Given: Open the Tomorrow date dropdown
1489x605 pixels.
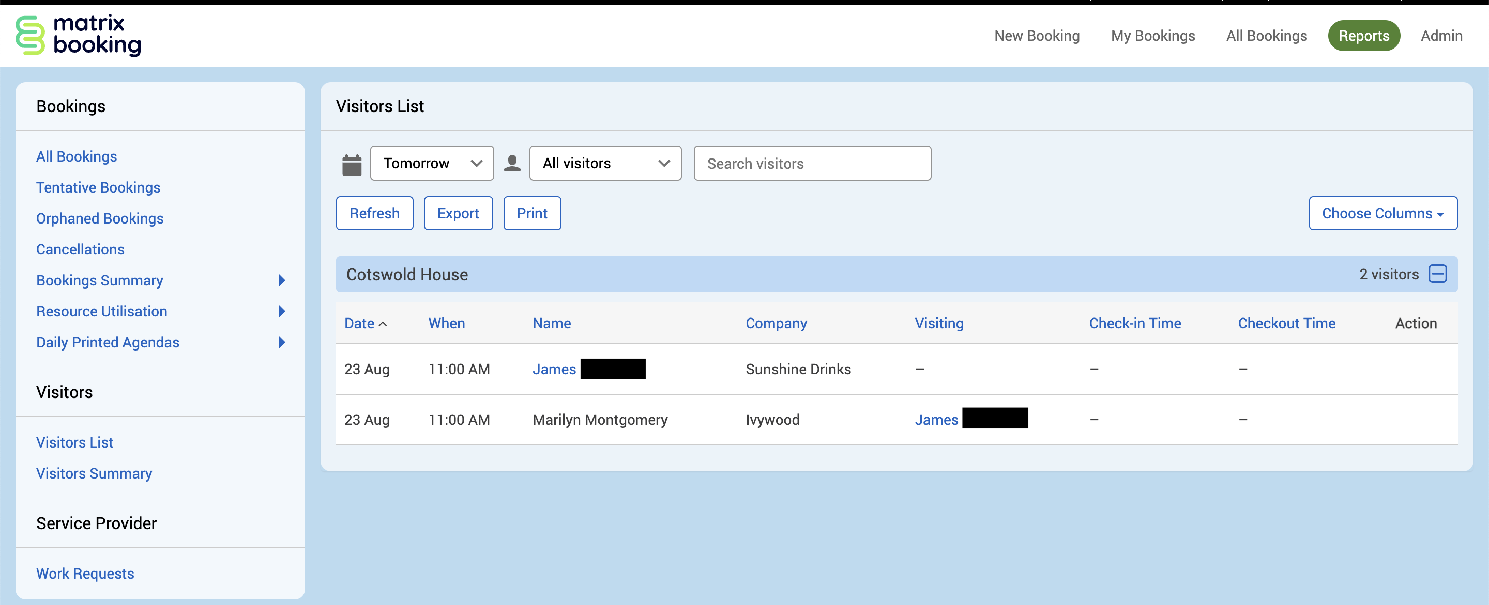Looking at the screenshot, I should pos(432,163).
